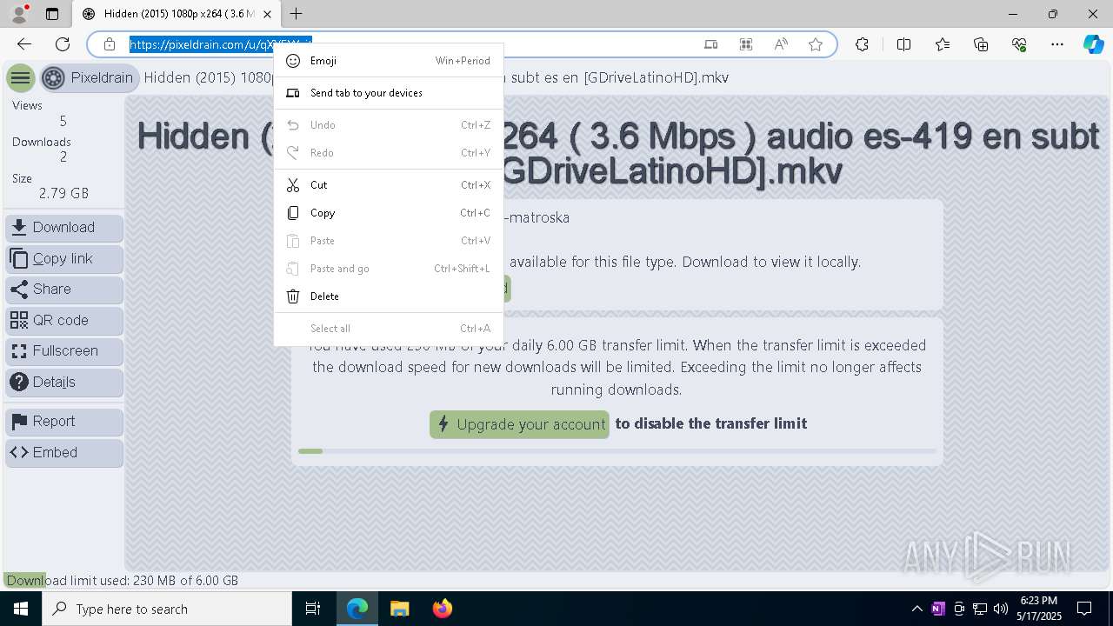Image resolution: width=1113 pixels, height=626 pixels.
Task: Open OneNote tray icon
Action: [937, 609]
